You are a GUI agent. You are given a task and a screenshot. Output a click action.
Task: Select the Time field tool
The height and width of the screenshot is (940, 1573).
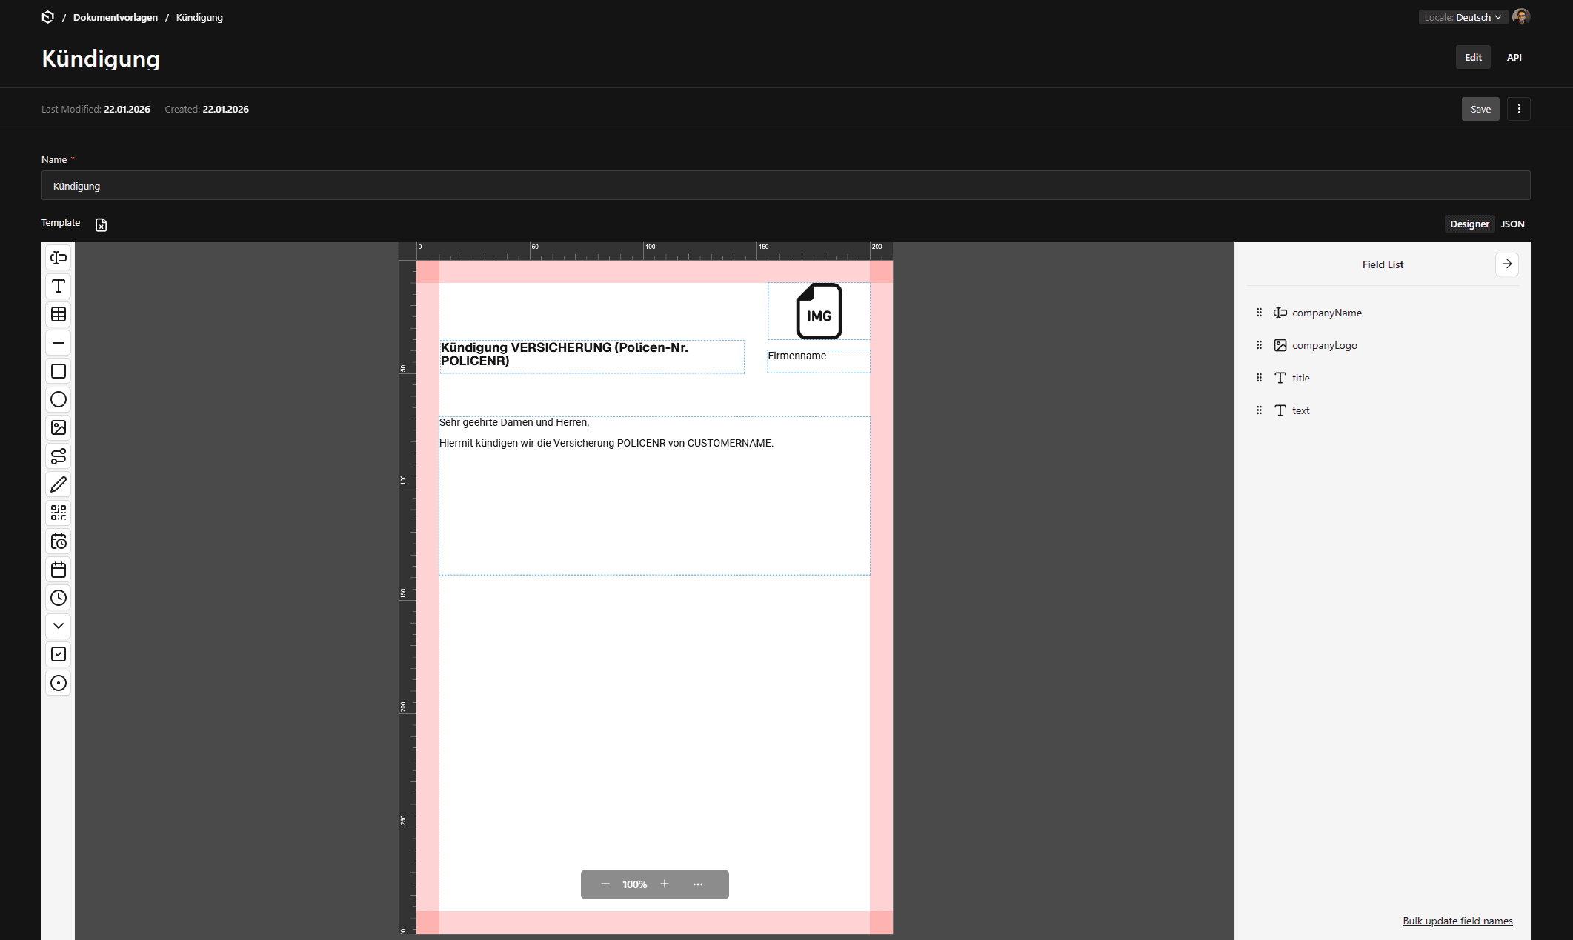[x=59, y=598]
